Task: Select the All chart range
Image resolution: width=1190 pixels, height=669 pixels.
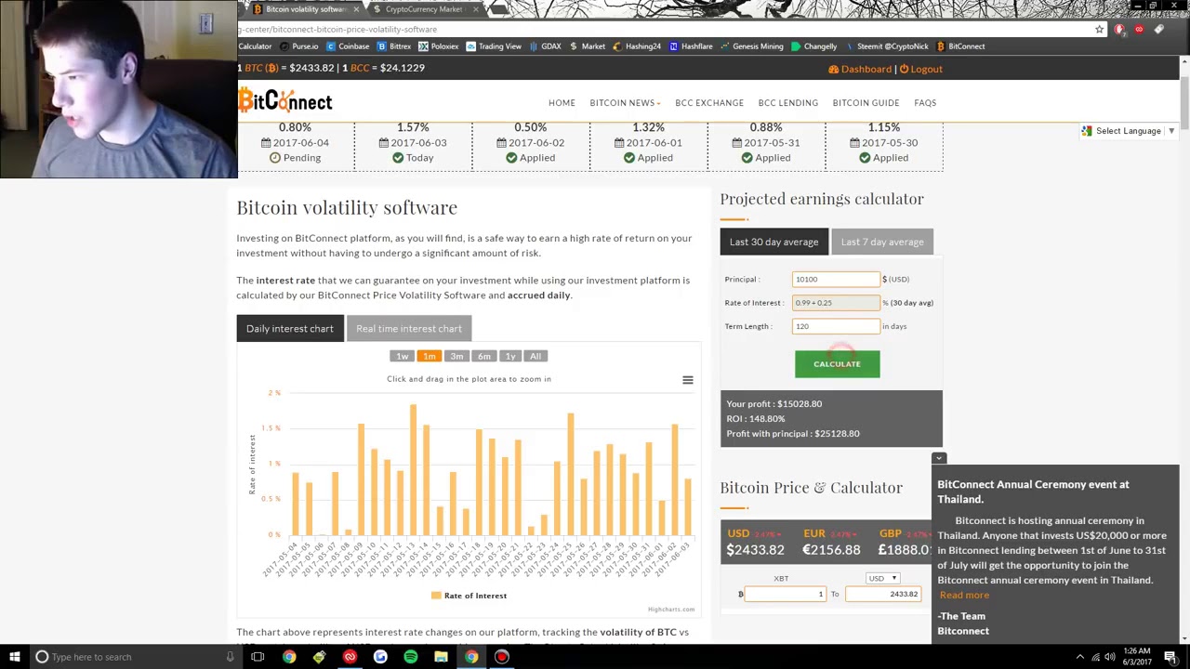Action: coord(535,356)
